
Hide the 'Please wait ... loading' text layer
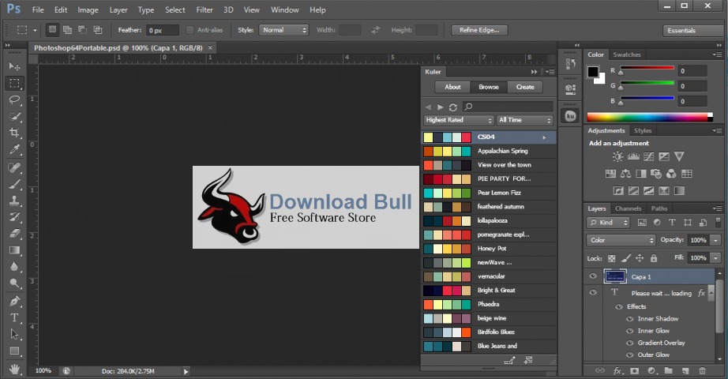[593, 293]
